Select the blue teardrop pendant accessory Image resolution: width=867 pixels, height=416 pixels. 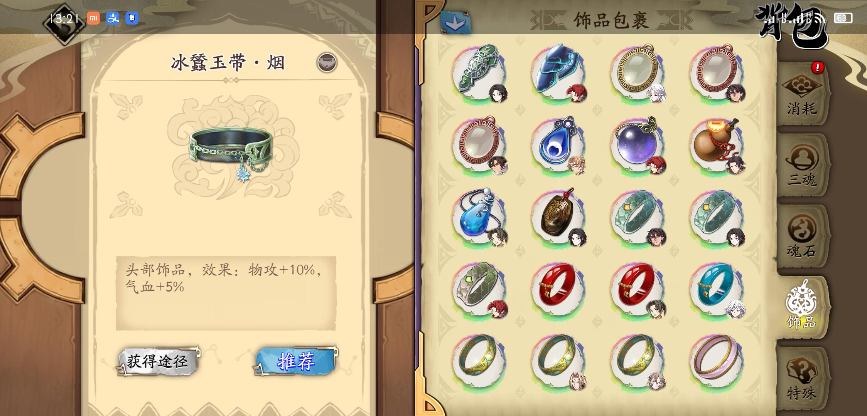click(558, 145)
